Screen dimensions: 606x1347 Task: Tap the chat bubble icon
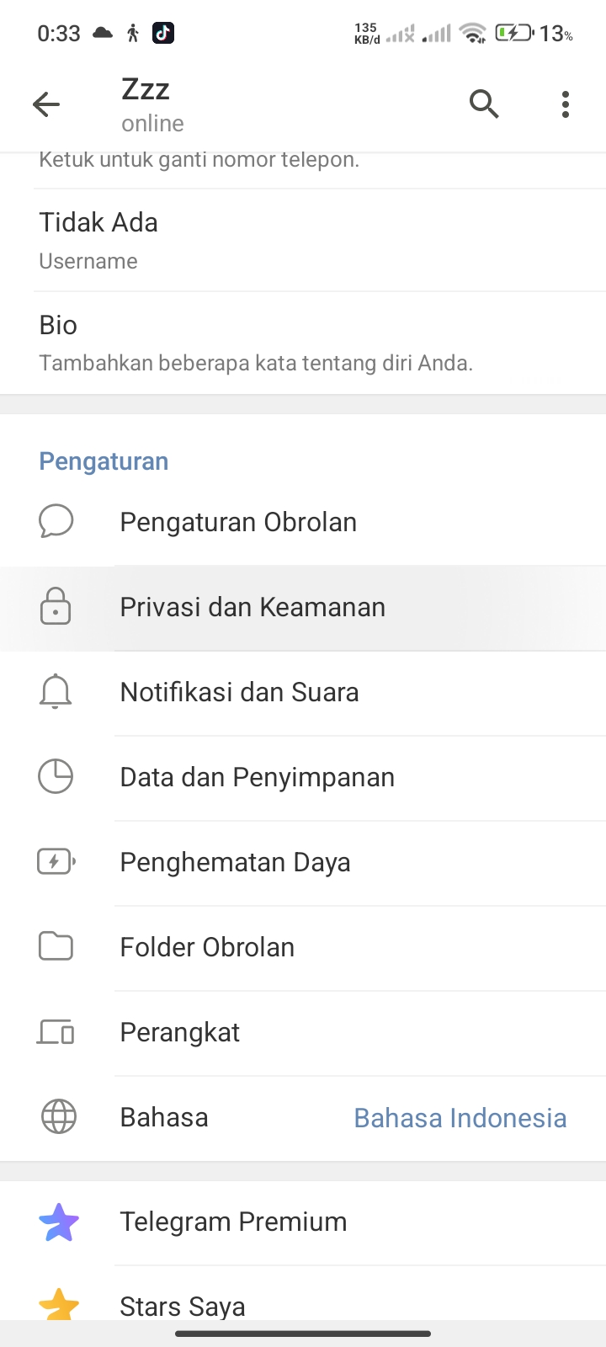pyautogui.click(x=56, y=522)
